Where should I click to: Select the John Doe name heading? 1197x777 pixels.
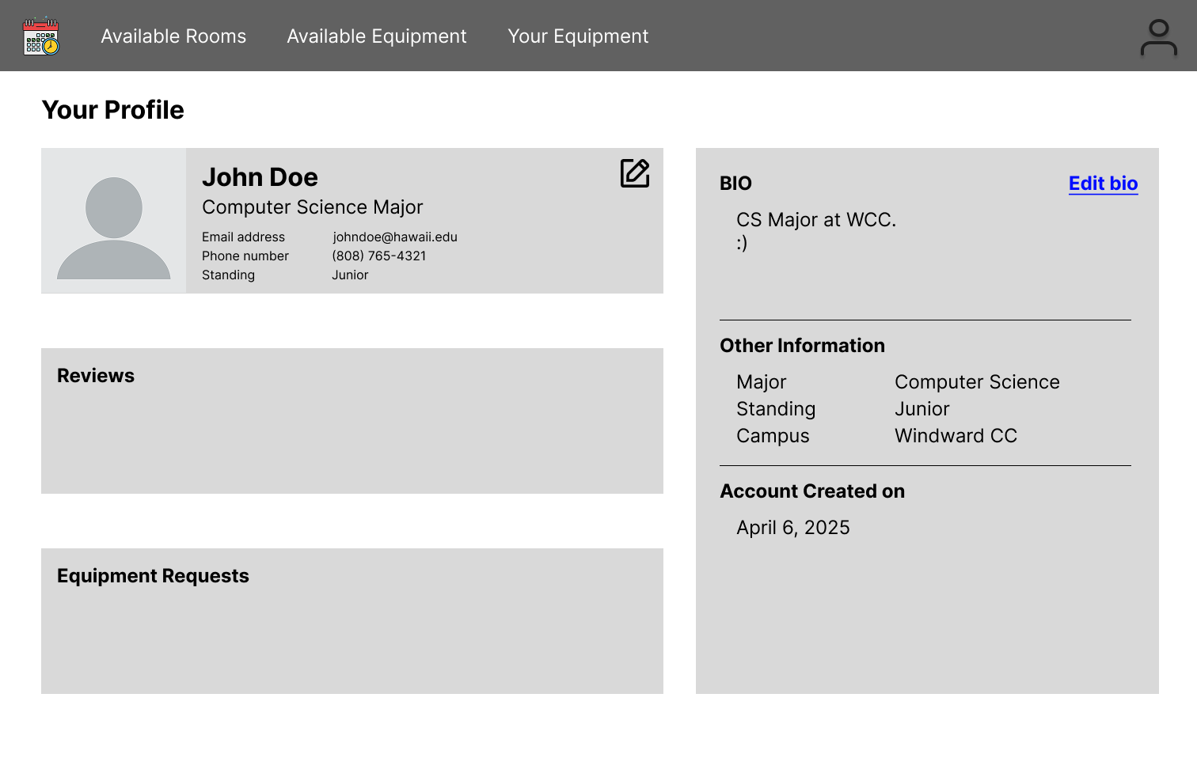260,177
